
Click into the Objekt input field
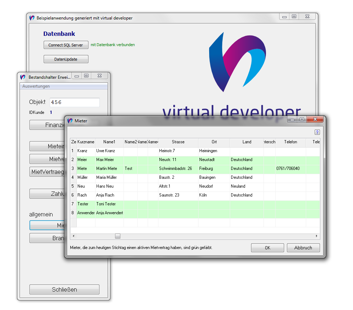[75, 102]
